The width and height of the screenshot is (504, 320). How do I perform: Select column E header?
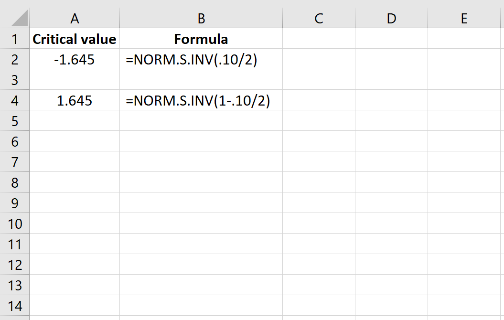click(464, 18)
